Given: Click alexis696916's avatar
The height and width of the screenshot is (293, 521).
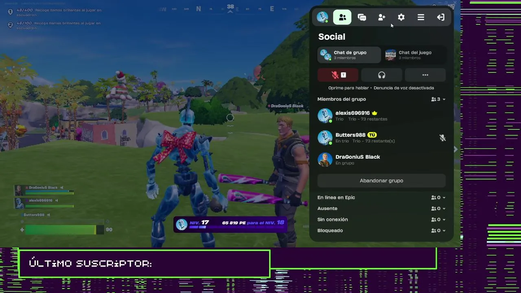Looking at the screenshot, I should point(325,116).
